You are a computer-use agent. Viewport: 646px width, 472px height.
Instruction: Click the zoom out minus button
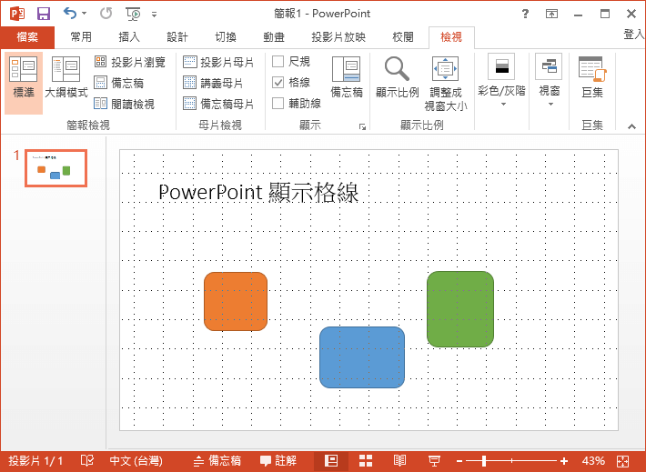pyautogui.click(x=459, y=461)
